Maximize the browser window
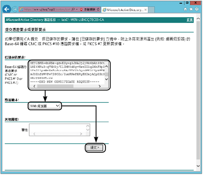The image size is (203, 175). click(187, 3)
